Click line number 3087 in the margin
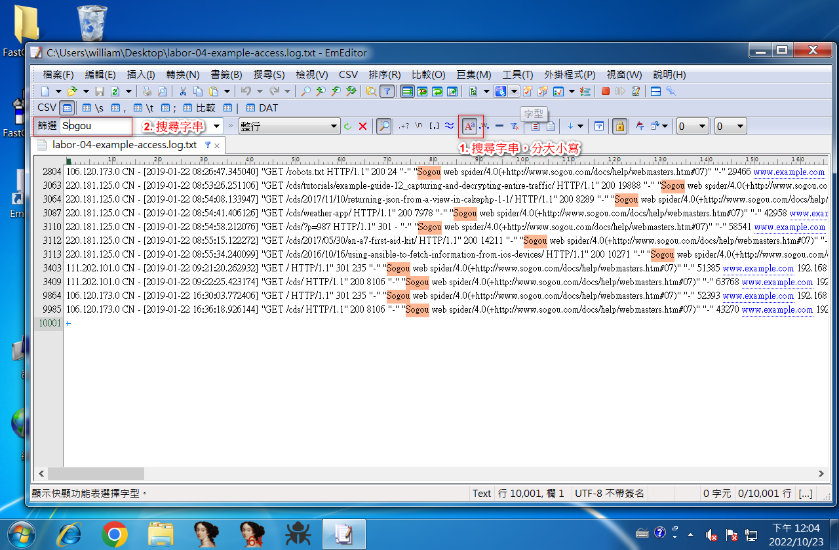 click(52, 213)
